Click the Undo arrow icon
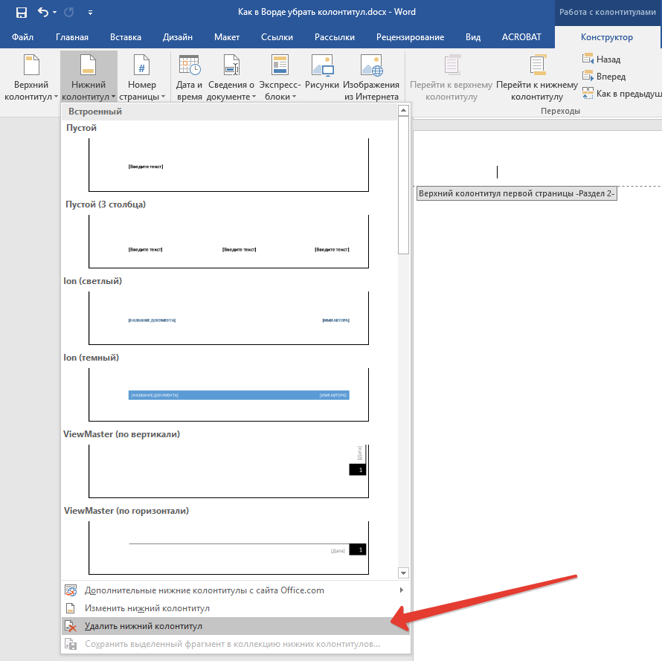 coord(42,13)
